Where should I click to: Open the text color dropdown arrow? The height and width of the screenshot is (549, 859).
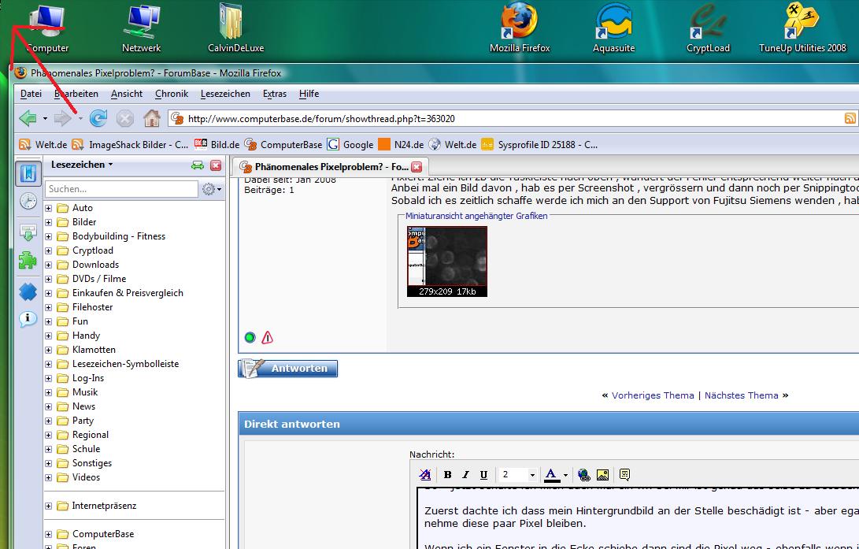click(565, 475)
